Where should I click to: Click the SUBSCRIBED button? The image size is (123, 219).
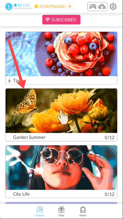[61, 20]
